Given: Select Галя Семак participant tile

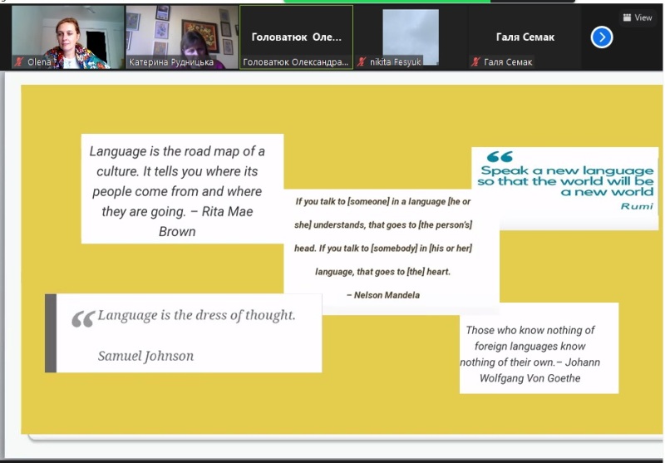Looking at the screenshot, I should tap(525, 37).
